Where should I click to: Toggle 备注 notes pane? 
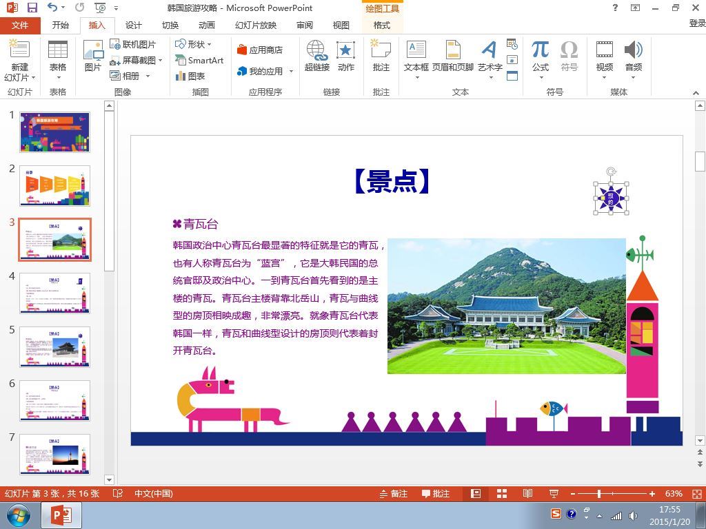tap(394, 493)
